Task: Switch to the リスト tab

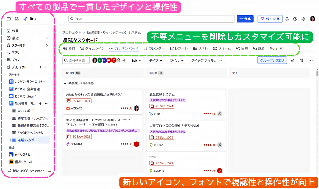Action: pos(200,48)
